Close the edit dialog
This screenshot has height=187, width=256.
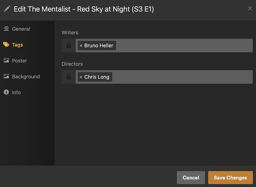tap(250, 8)
